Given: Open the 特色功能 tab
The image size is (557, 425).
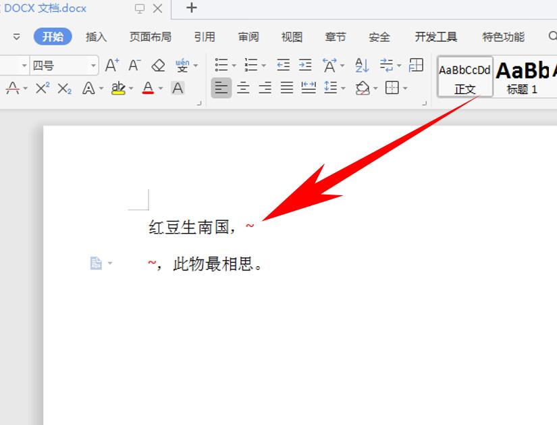Looking at the screenshot, I should click(x=504, y=36).
